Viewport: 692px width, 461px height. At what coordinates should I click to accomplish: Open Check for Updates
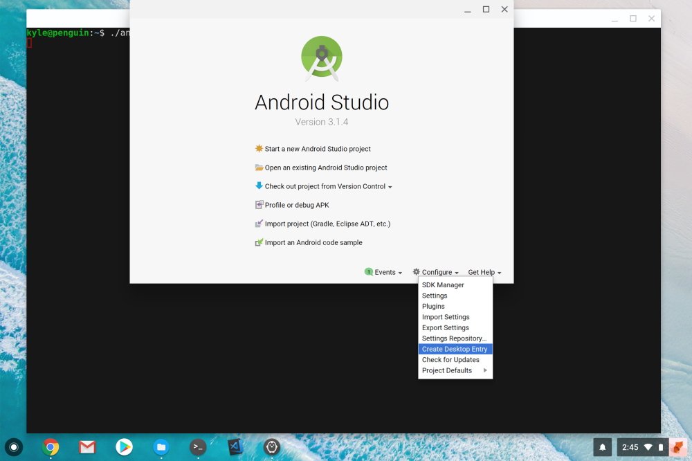tap(450, 359)
